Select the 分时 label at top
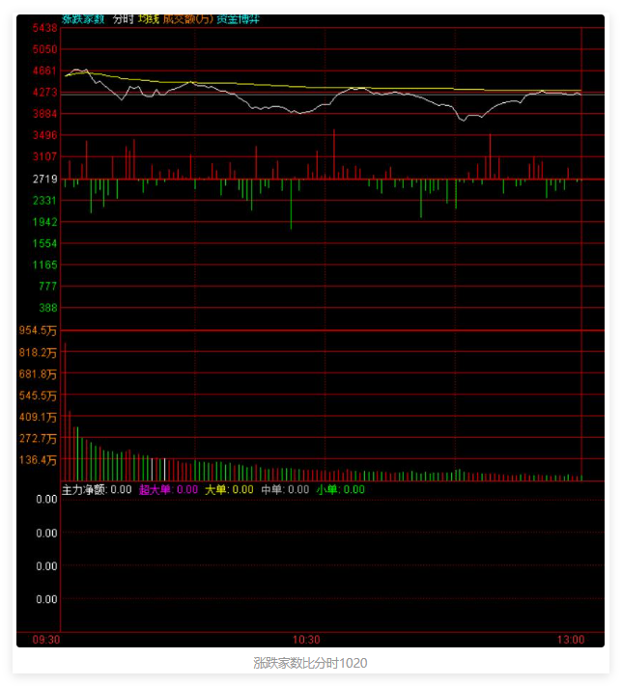 pyautogui.click(x=123, y=19)
